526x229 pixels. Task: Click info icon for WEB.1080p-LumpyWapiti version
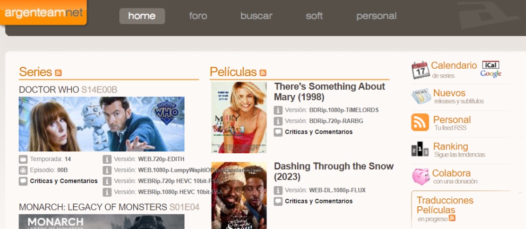point(107,170)
